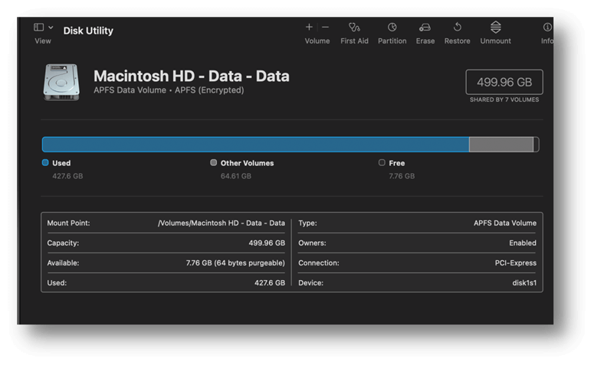
Task: Click the Mount Point label
Action: 68,223
